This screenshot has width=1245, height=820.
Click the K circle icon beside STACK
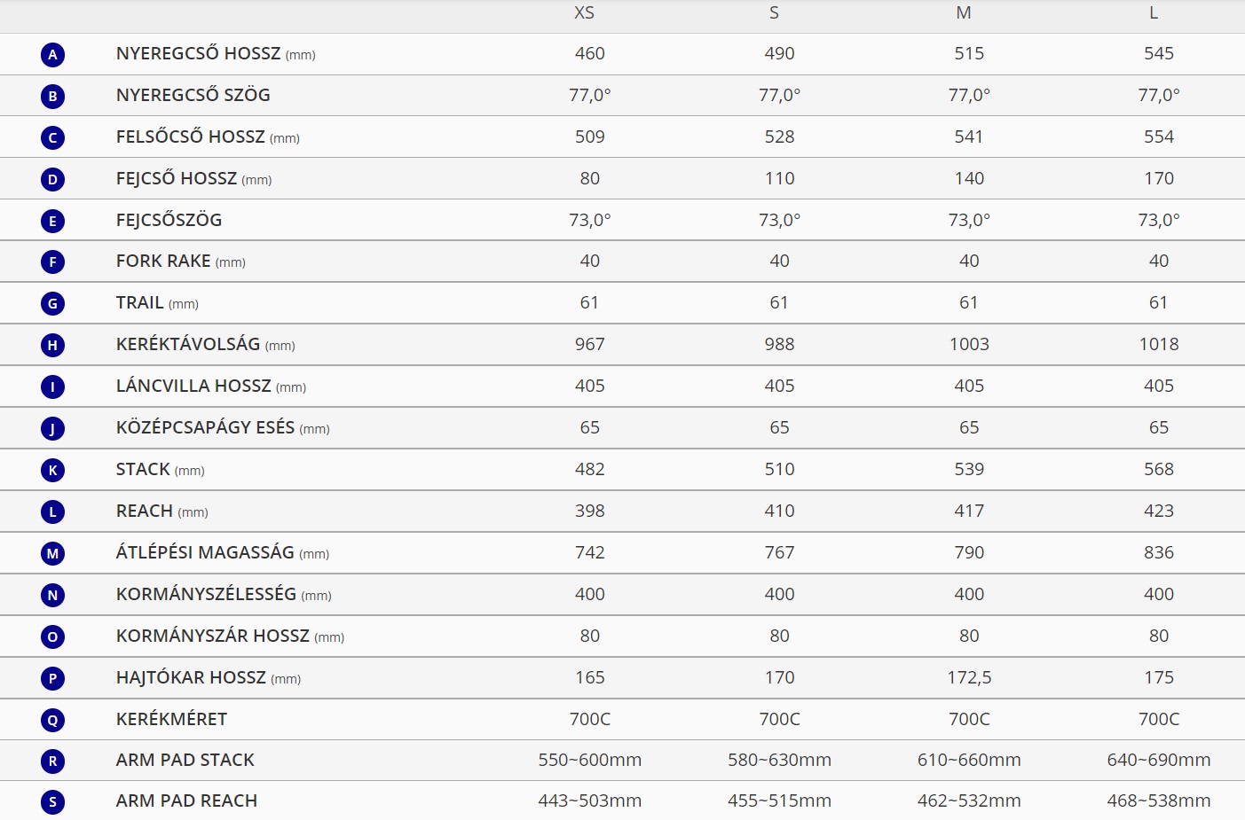[52, 470]
